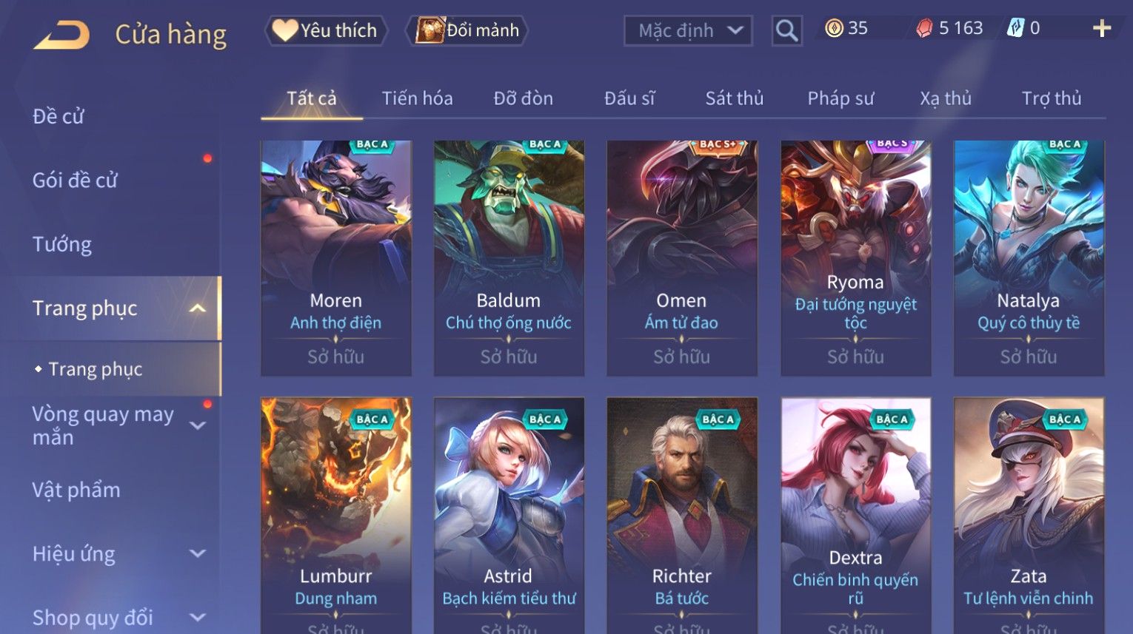Click the blue voucher currency icon
The height and width of the screenshot is (634, 1133).
1016,29
